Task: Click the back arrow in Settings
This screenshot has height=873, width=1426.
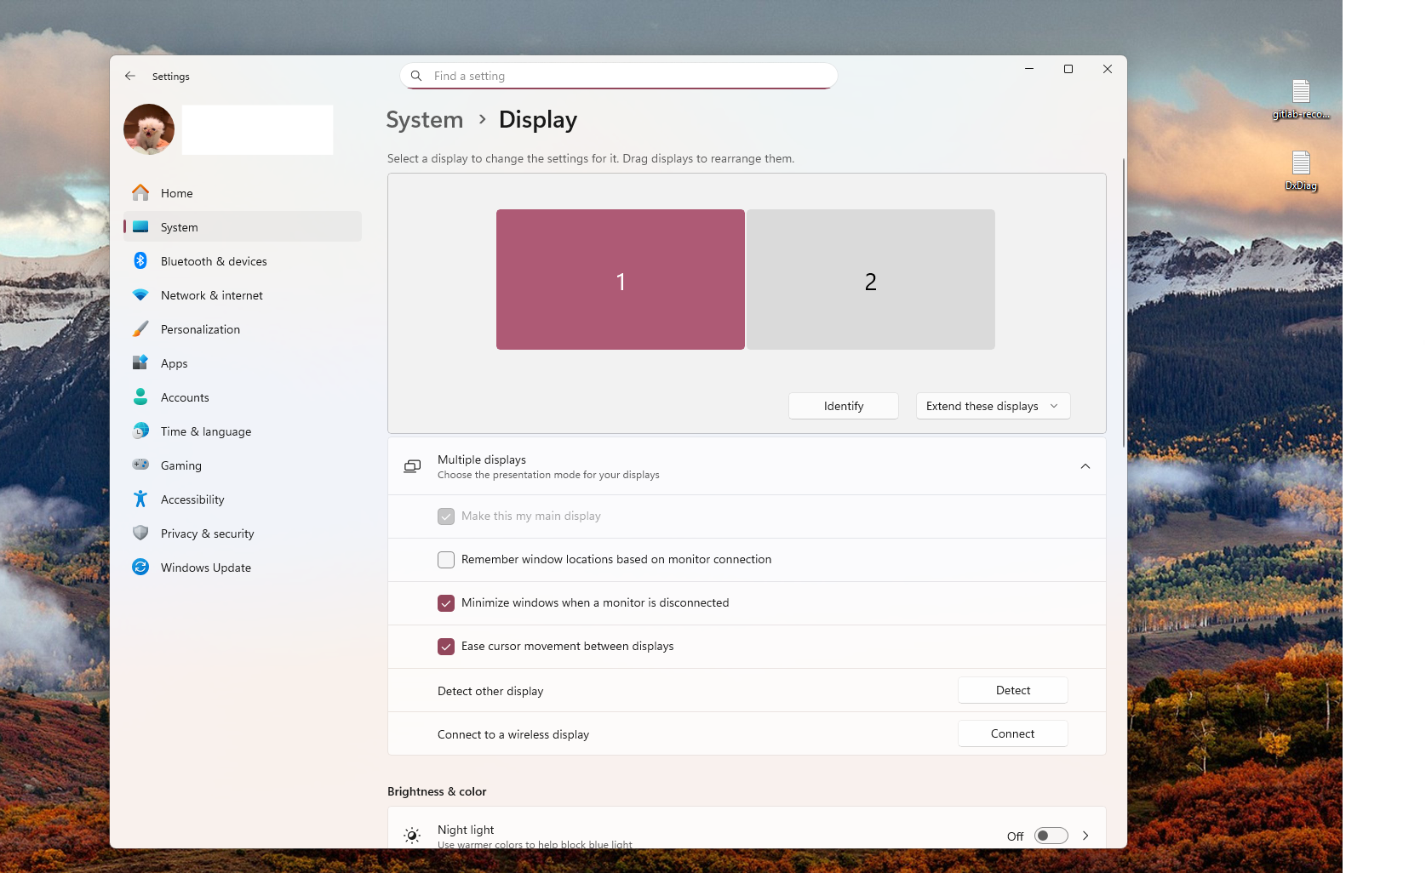Action: [x=130, y=76]
